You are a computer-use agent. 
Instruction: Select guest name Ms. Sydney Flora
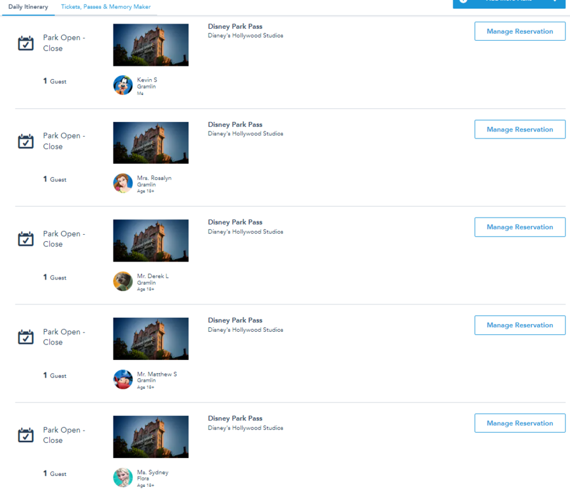click(x=152, y=475)
